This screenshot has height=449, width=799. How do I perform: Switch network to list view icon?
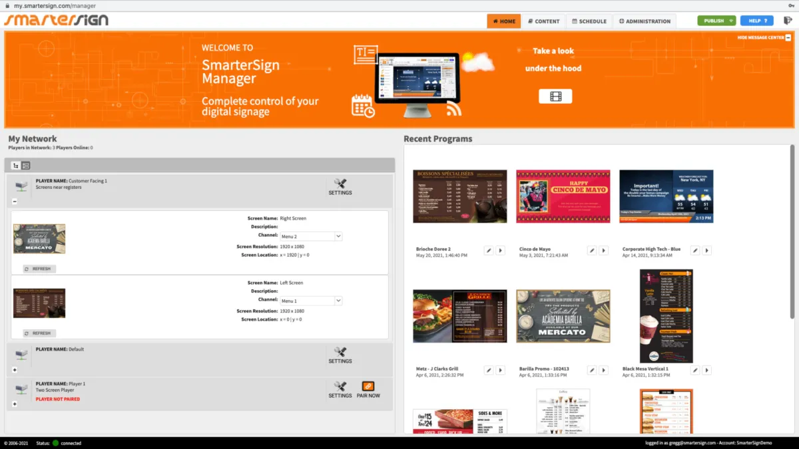(25, 166)
